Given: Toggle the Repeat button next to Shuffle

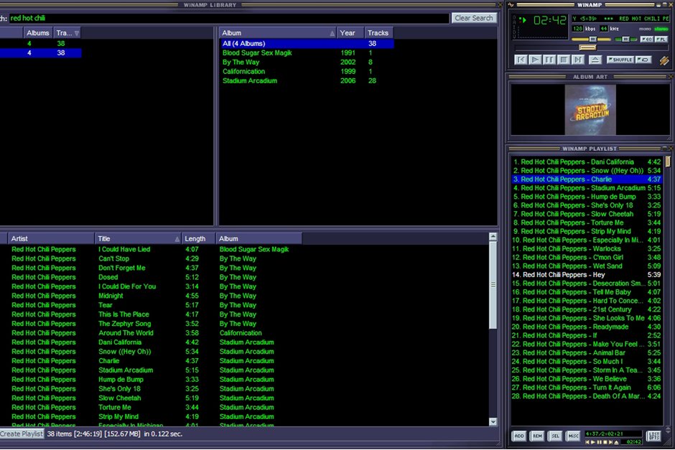Looking at the screenshot, I should (644, 60).
